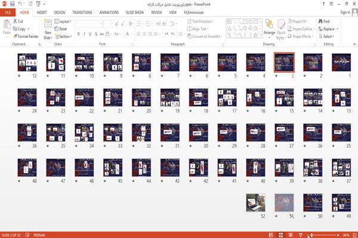The height and width of the screenshot is (238, 358).
Task: Collapse the ribbon arrow
Action: 354,44
